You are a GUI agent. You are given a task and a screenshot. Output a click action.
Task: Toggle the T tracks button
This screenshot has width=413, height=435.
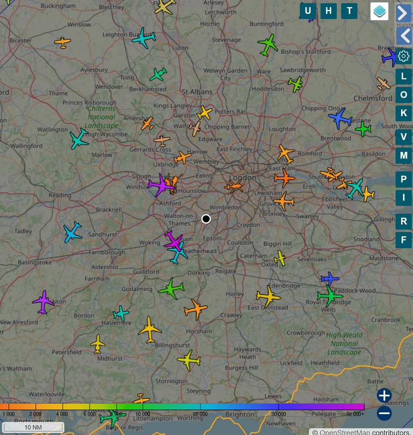tap(349, 11)
